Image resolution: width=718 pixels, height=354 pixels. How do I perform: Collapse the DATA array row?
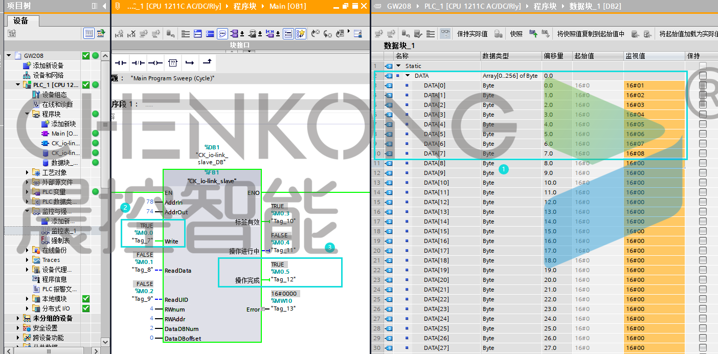(x=408, y=76)
